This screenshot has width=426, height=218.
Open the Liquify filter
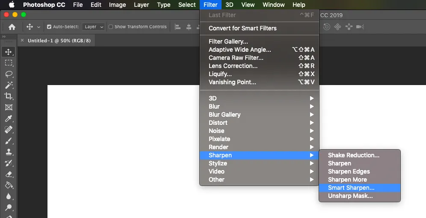point(259,74)
